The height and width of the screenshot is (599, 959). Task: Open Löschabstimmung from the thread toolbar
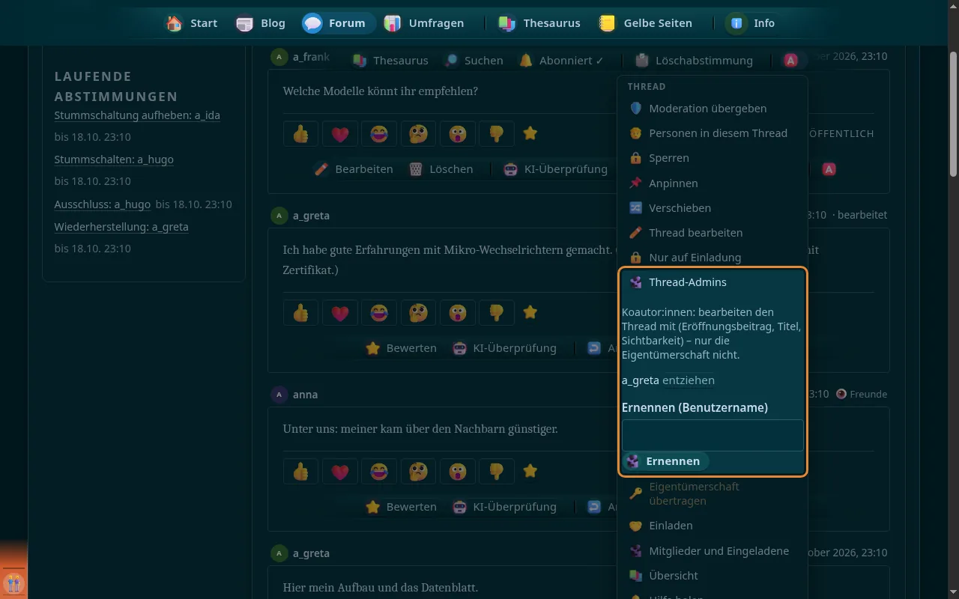[694, 61]
